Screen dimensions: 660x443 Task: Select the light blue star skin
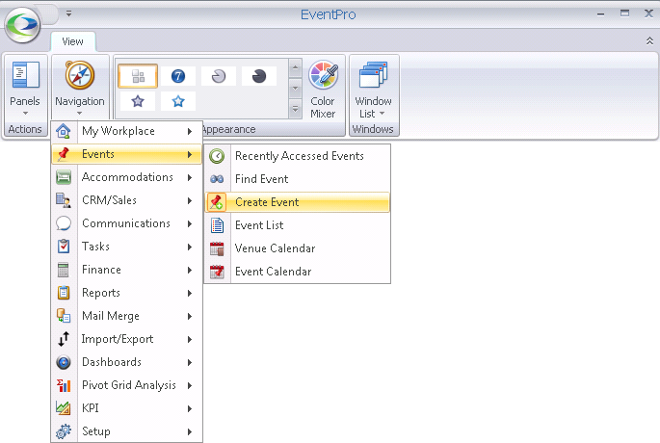click(x=178, y=101)
